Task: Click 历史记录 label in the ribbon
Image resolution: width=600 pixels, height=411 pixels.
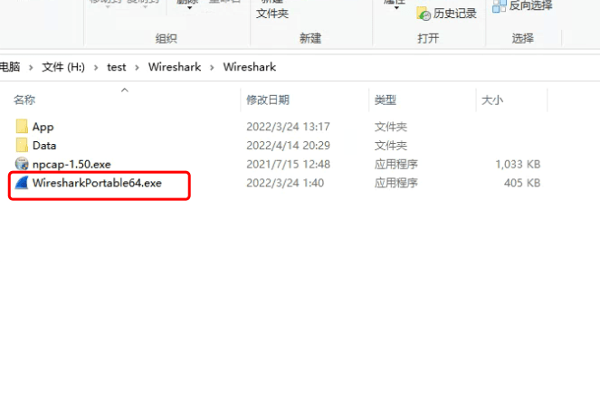Action: pos(455,14)
